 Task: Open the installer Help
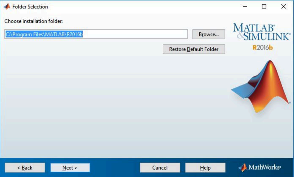tap(205, 168)
